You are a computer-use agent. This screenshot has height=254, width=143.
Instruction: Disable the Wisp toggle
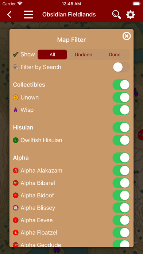[x=121, y=110]
